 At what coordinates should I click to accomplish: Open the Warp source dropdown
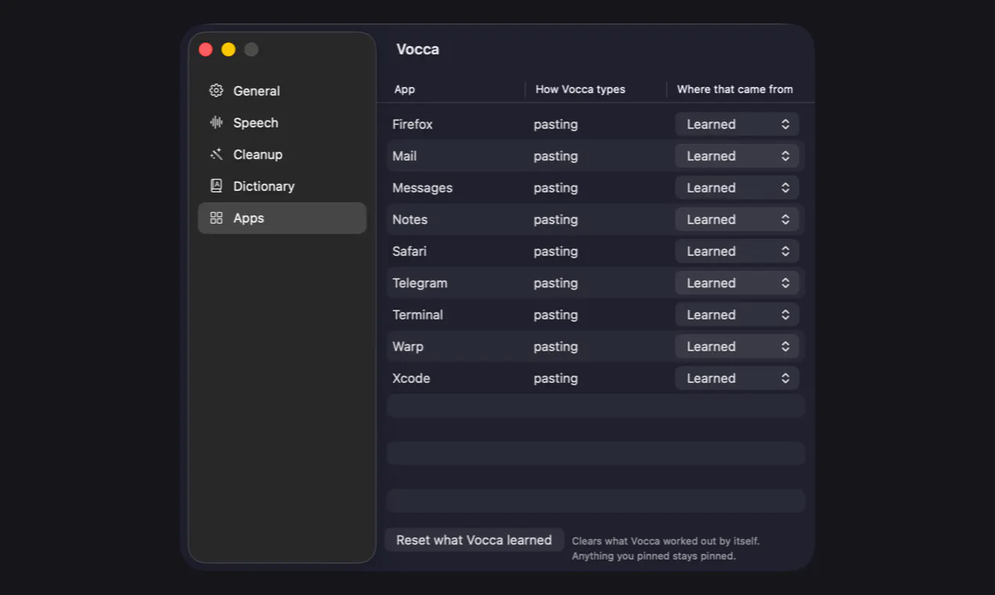[737, 346]
